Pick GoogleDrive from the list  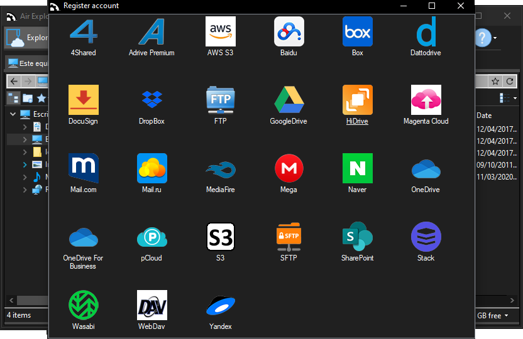289,105
